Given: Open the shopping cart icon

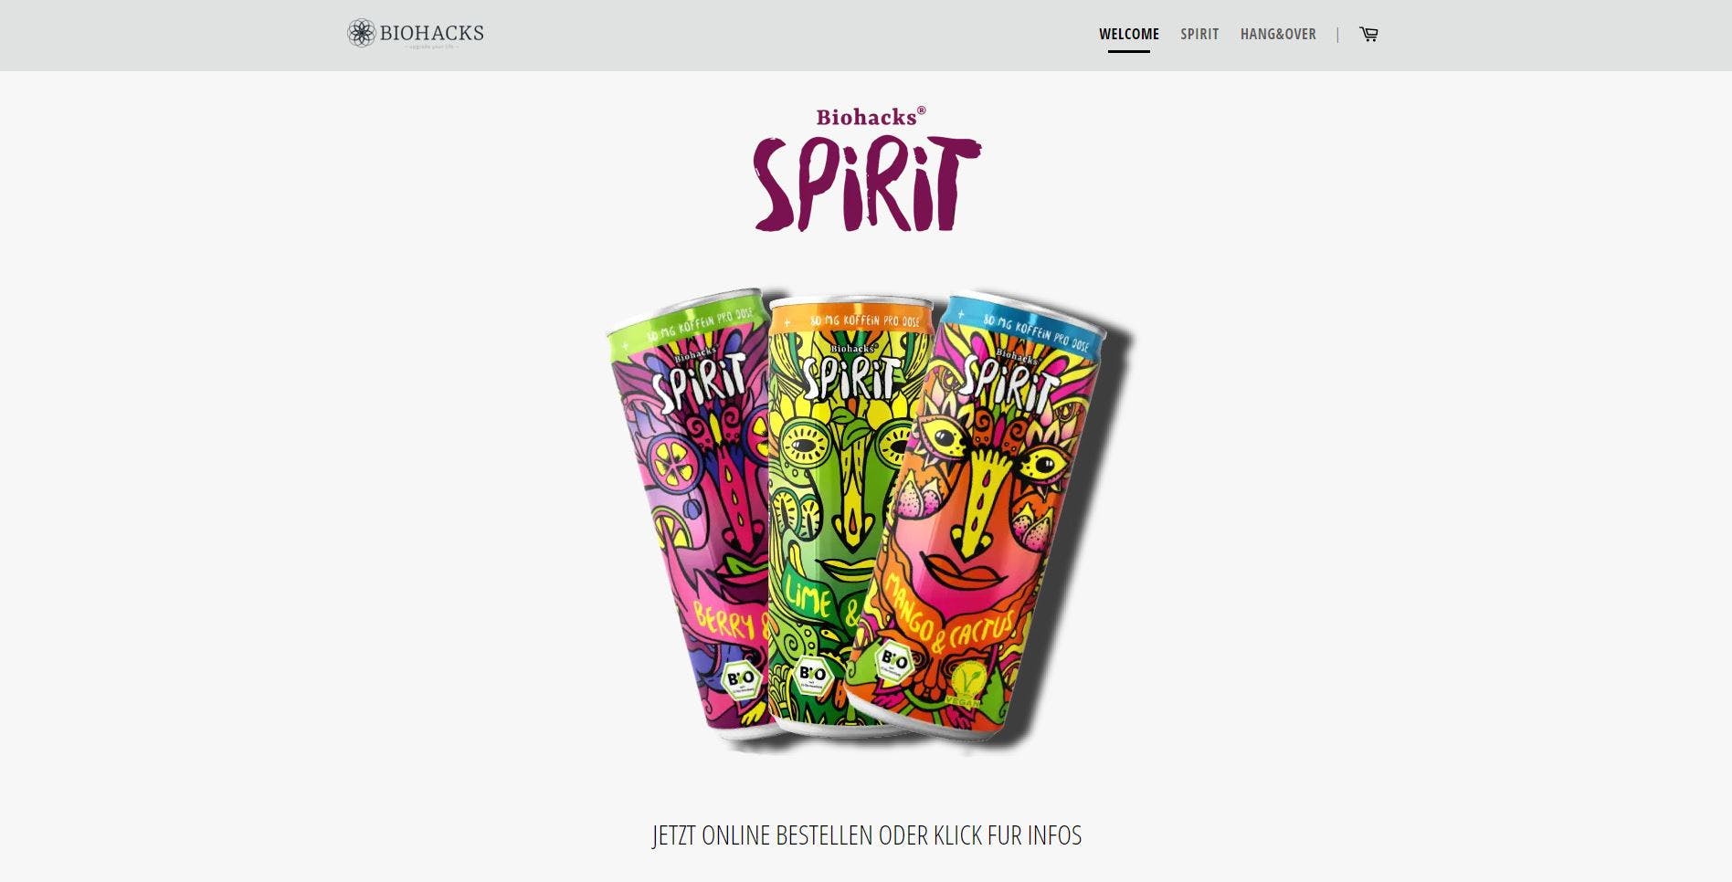Looking at the screenshot, I should (1368, 34).
